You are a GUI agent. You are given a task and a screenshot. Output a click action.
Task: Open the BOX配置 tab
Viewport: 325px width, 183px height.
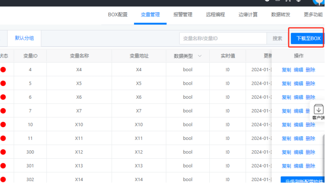coord(118,15)
